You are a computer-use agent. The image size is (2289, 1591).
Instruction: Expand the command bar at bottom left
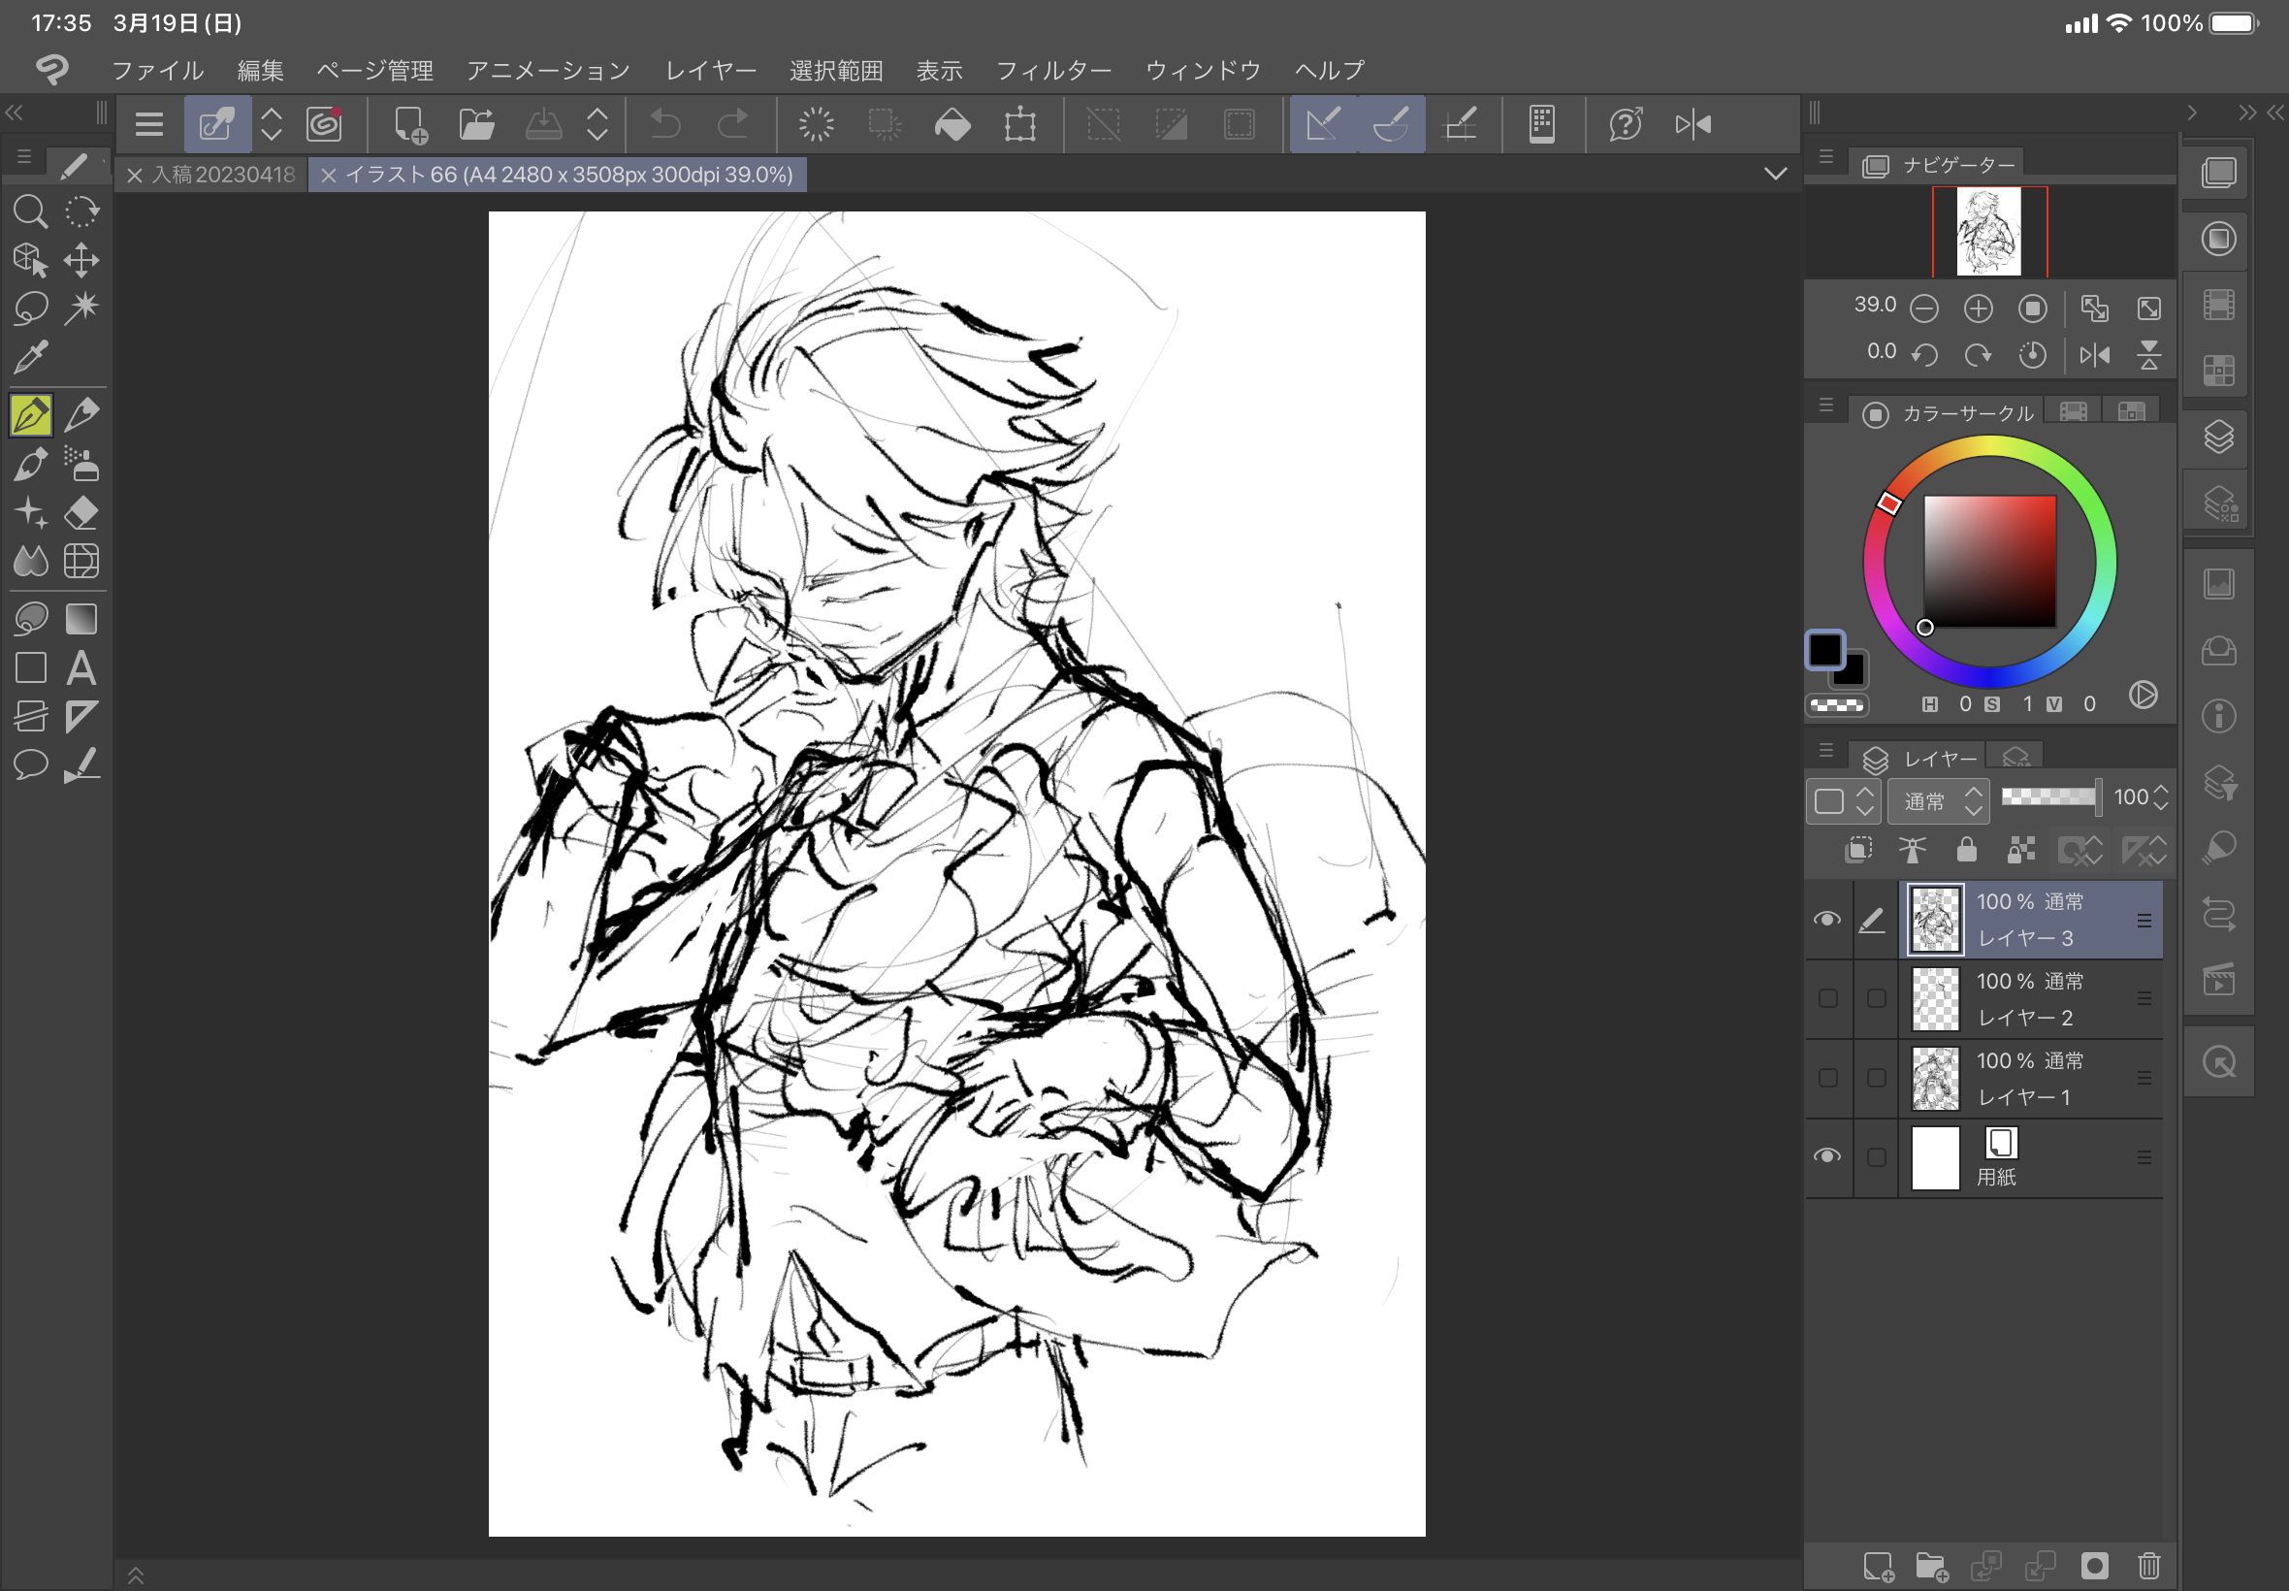pos(136,1575)
